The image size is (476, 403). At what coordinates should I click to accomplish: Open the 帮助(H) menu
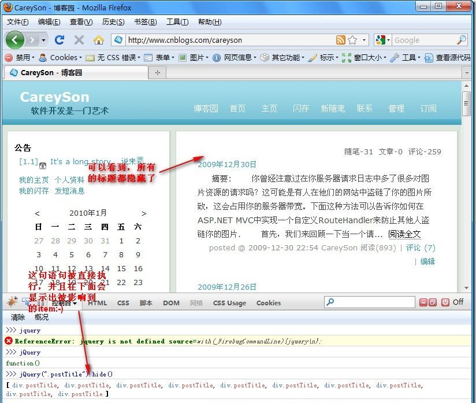tap(210, 22)
